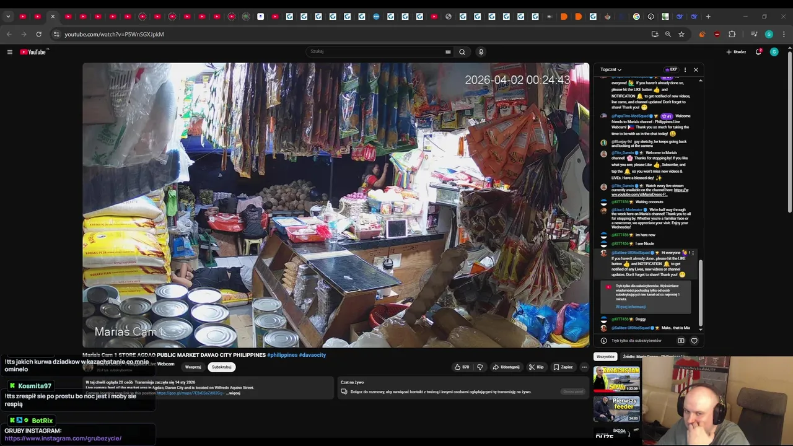Open the grubezycie Instagram link
The height and width of the screenshot is (446, 793).
pos(63,439)
